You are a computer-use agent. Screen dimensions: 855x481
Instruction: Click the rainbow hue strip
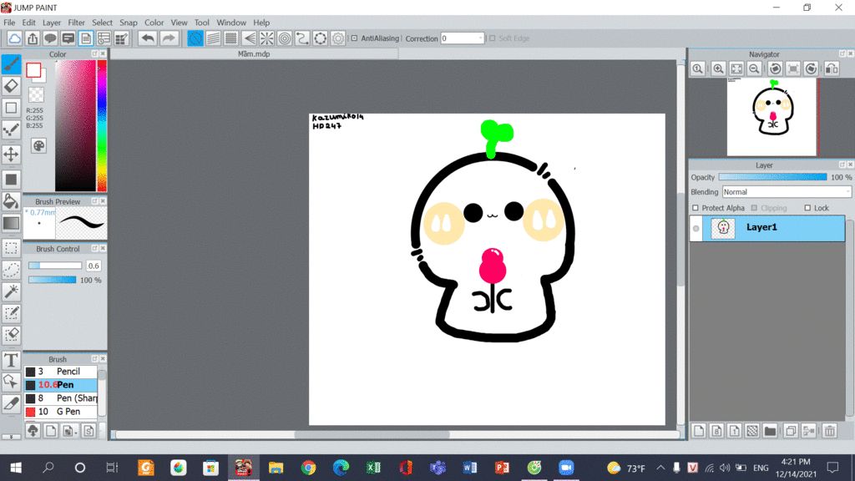point(102,125)
